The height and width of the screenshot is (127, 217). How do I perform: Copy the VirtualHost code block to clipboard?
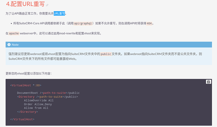(209, 82)
